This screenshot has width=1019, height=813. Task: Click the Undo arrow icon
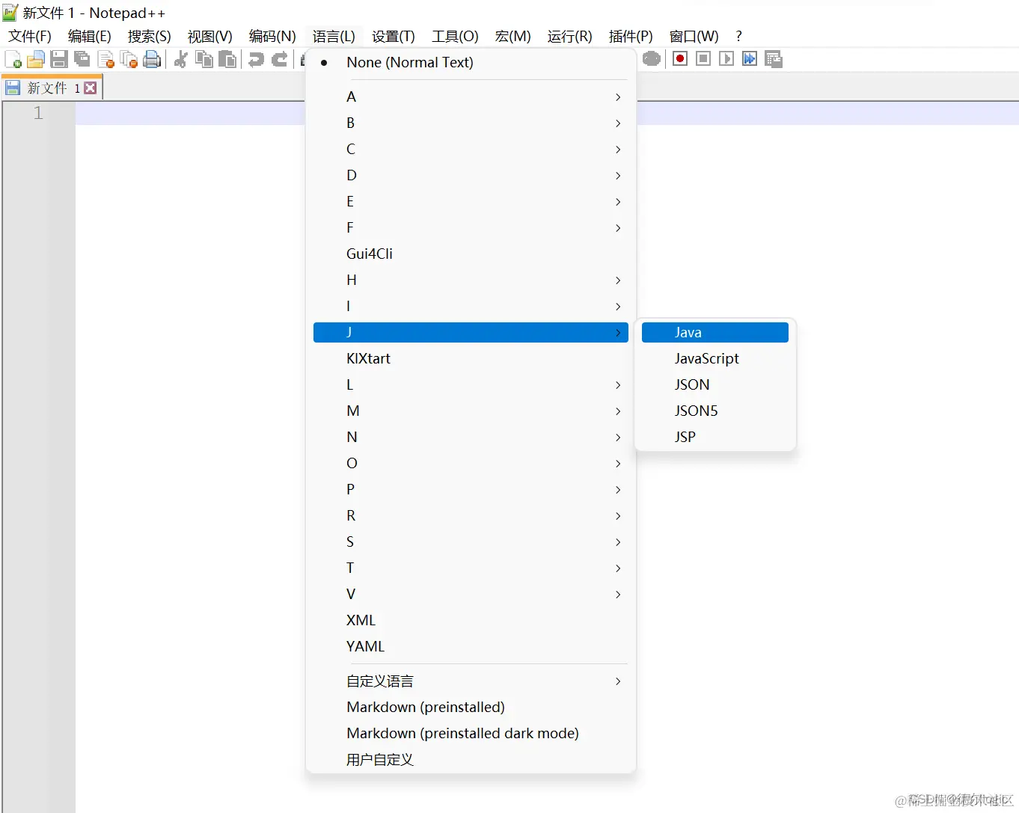point(256,59)
